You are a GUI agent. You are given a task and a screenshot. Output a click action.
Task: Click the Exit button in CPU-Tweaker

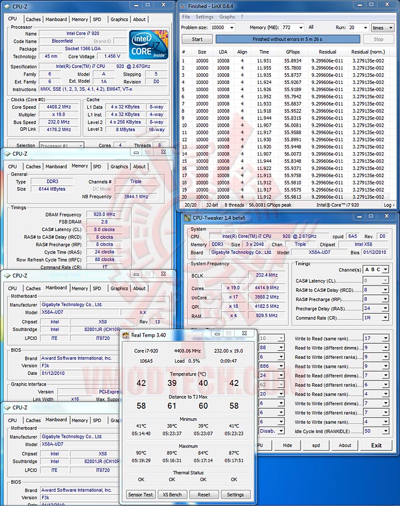(x=376, y=445)
